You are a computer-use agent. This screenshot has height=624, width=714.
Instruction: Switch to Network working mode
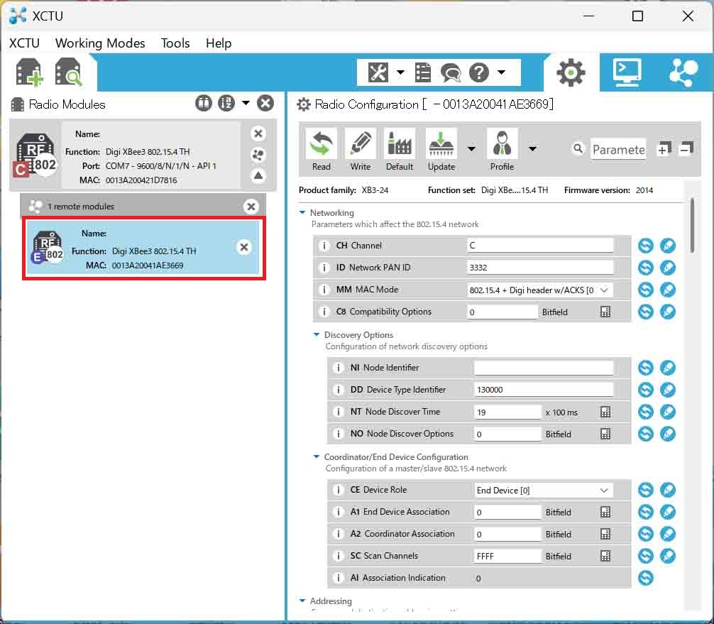tap(683, 72)
